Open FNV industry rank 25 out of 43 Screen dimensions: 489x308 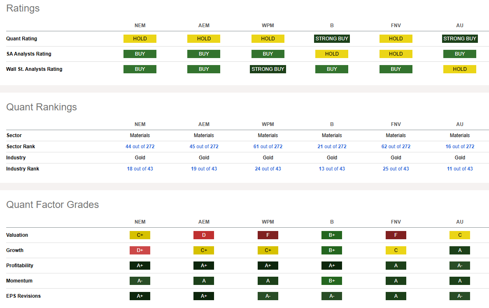click(396, 169)
